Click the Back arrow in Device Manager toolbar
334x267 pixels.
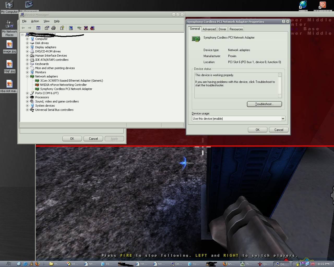(x=23, y=28)
